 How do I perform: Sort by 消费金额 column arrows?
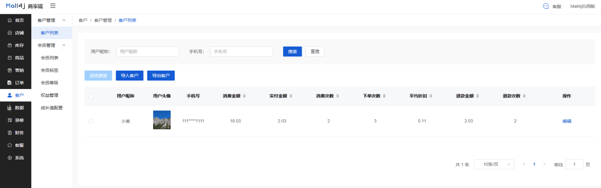244,96
